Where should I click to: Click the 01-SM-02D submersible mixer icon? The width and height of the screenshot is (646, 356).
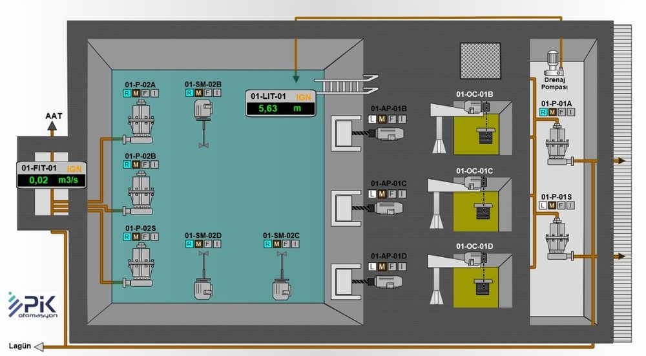[203, 276]
